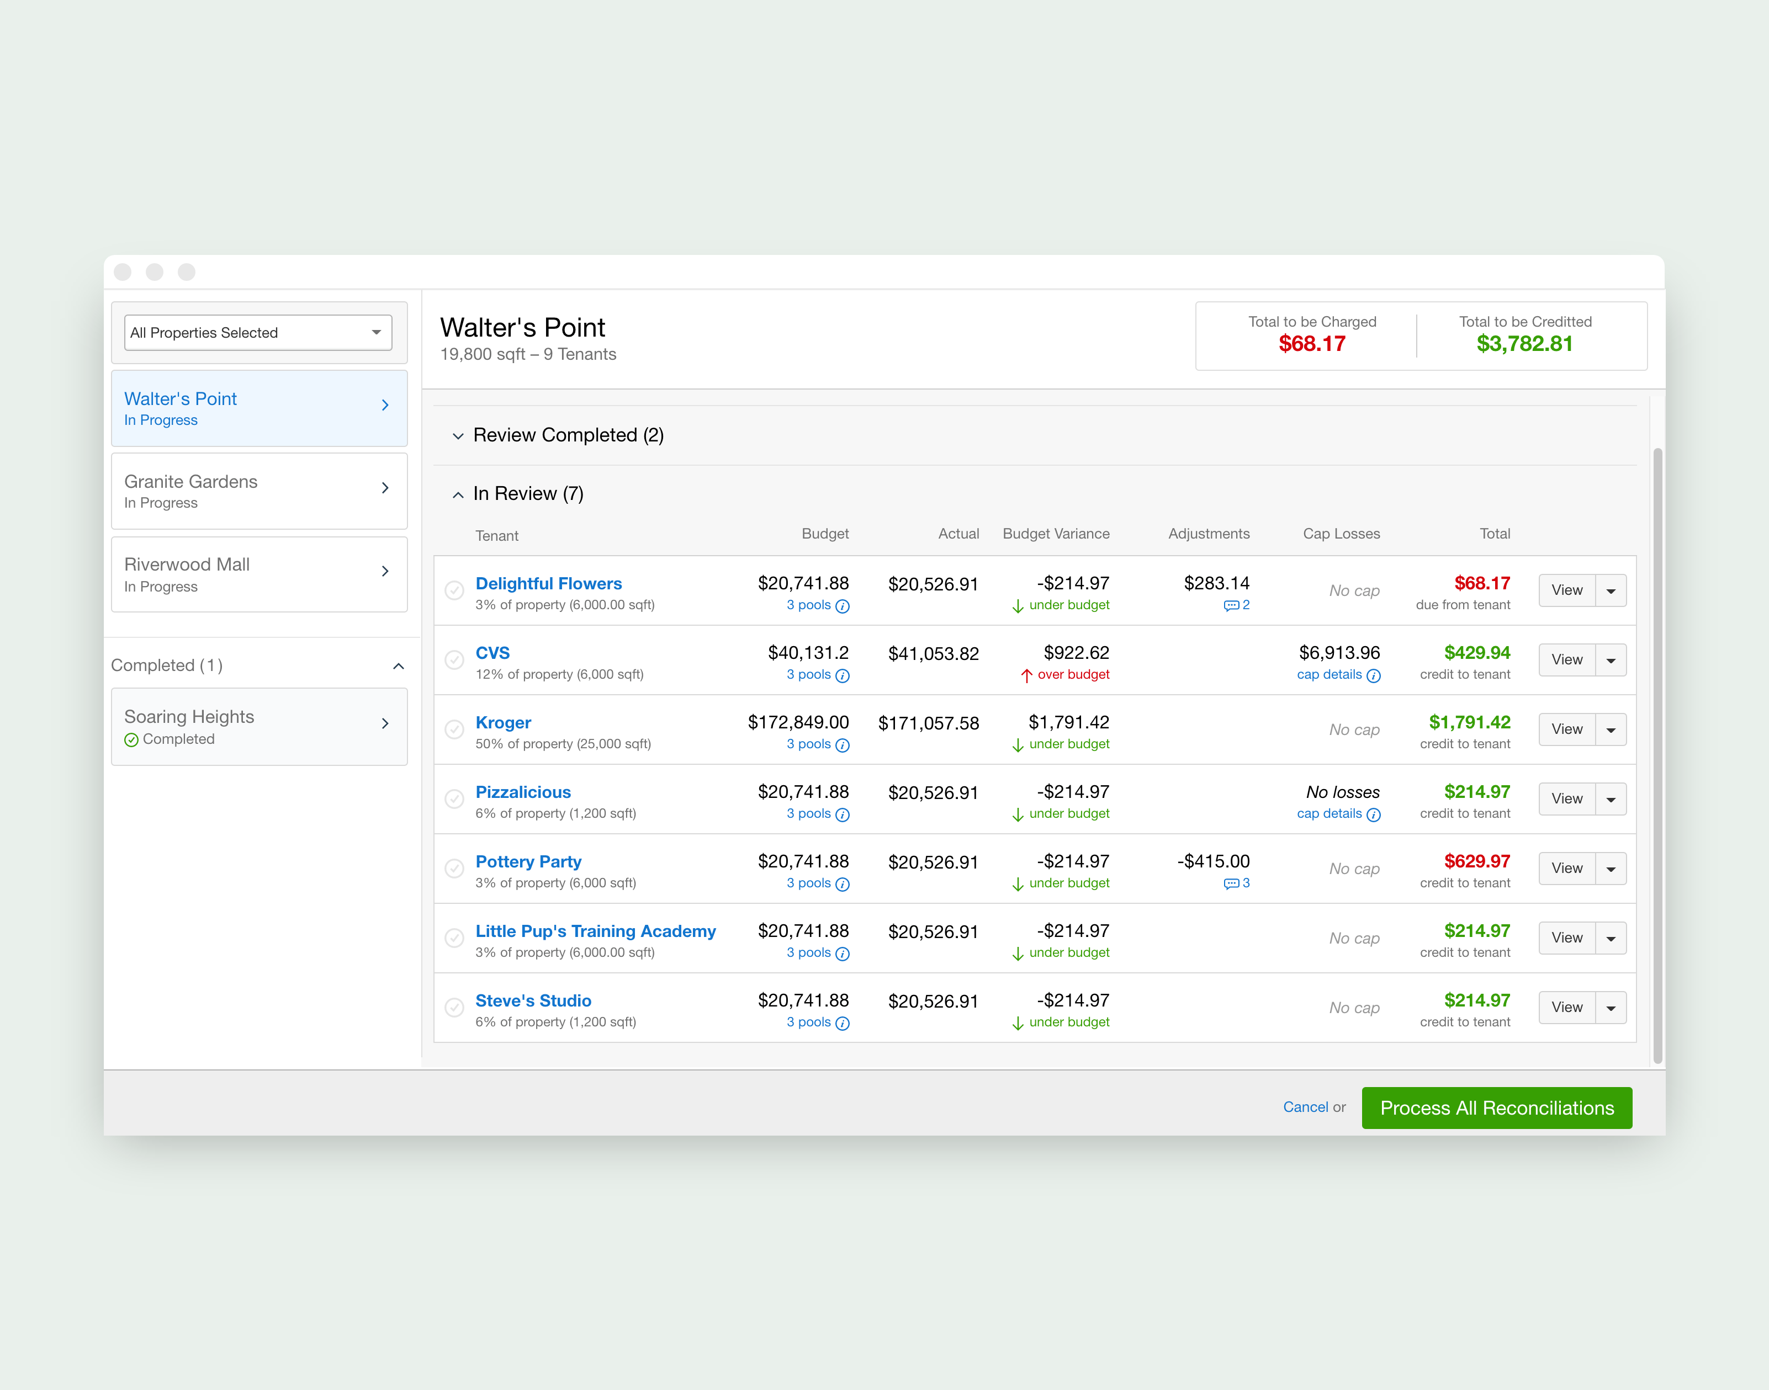Click info icon beside Steve's Studio pools
1769x1390 pixels.
843,1024
